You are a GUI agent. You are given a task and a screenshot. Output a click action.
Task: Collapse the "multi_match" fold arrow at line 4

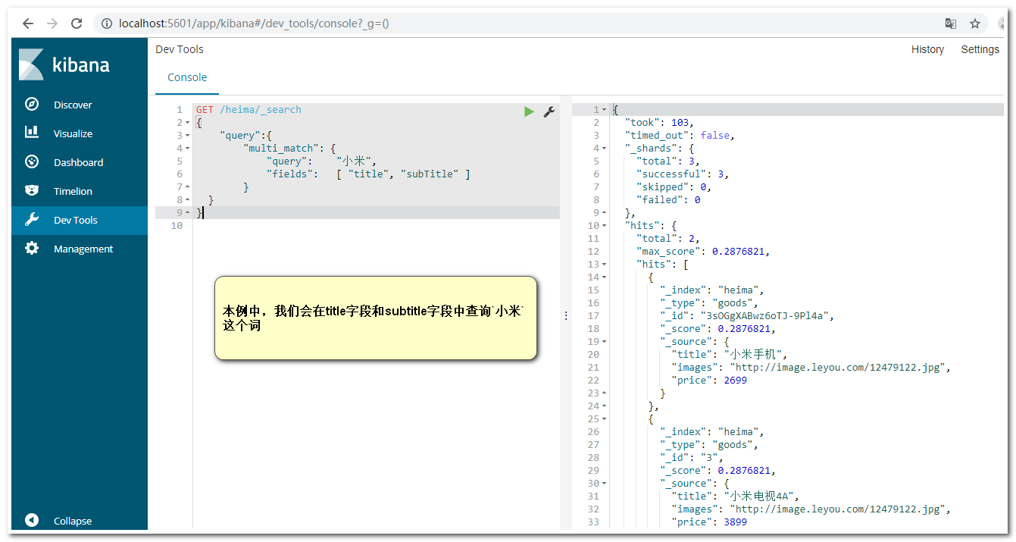click(187, 149)
